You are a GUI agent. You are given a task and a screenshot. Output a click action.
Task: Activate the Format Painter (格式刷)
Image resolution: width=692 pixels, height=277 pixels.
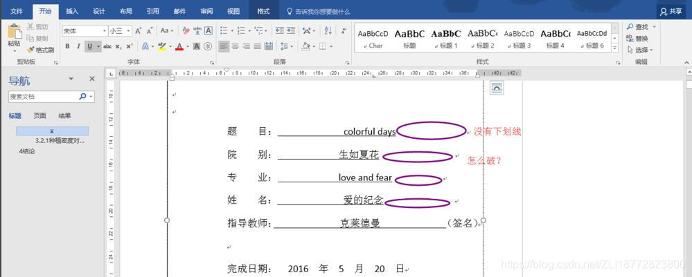[40, 50]
